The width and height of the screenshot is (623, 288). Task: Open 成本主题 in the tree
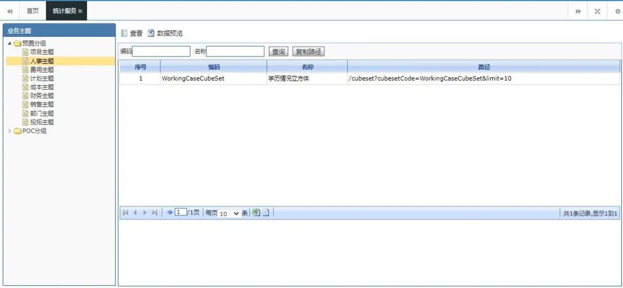tap(42, 87)
